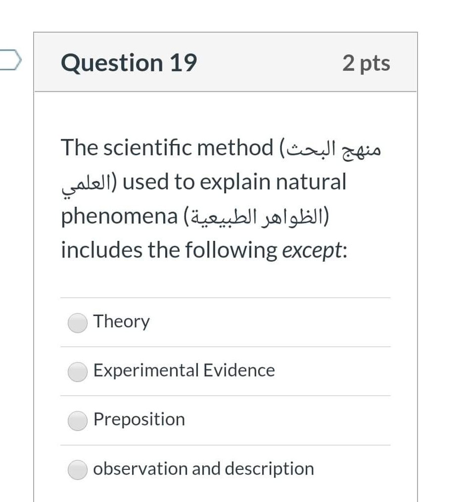Click the radio circle beside Preposition
This screenshot has height=502, width=466.
tap(77, 421)
